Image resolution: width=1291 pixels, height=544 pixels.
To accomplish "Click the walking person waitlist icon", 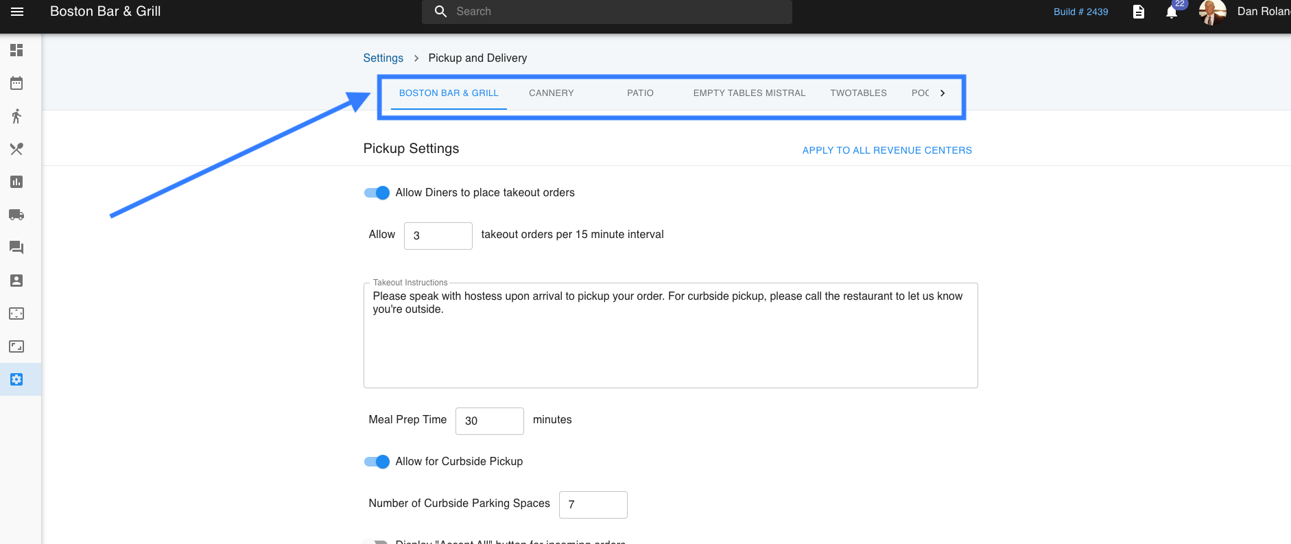I will click(16, 116).
